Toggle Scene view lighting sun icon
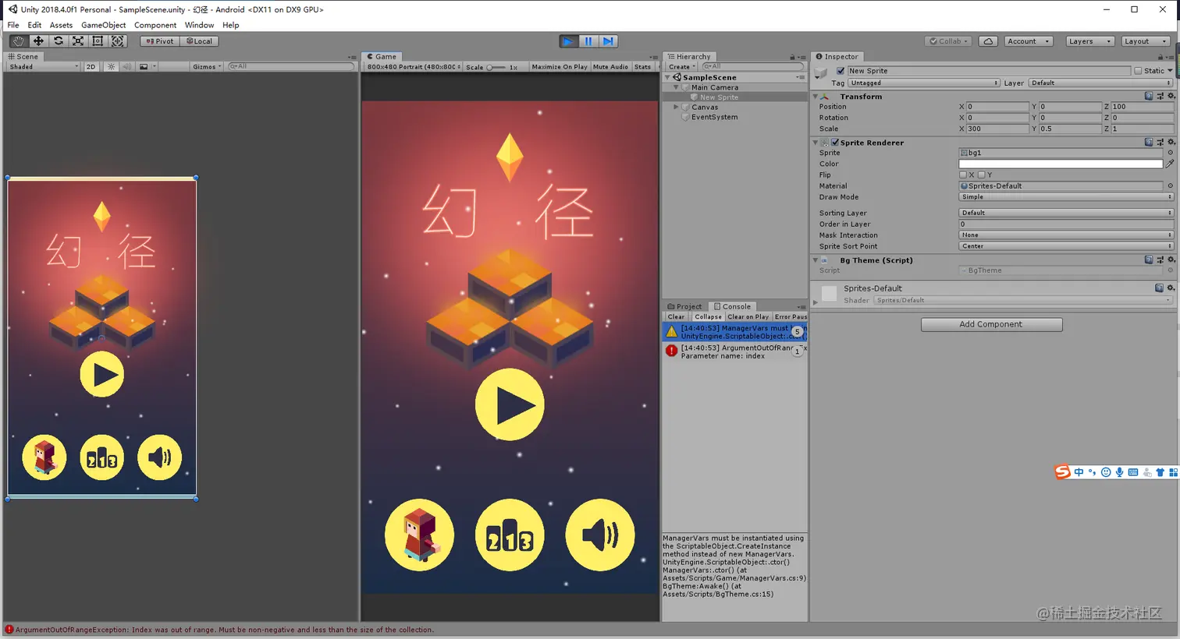The height and width of the screenshot is (639, 1180). [x=112, y=67]
